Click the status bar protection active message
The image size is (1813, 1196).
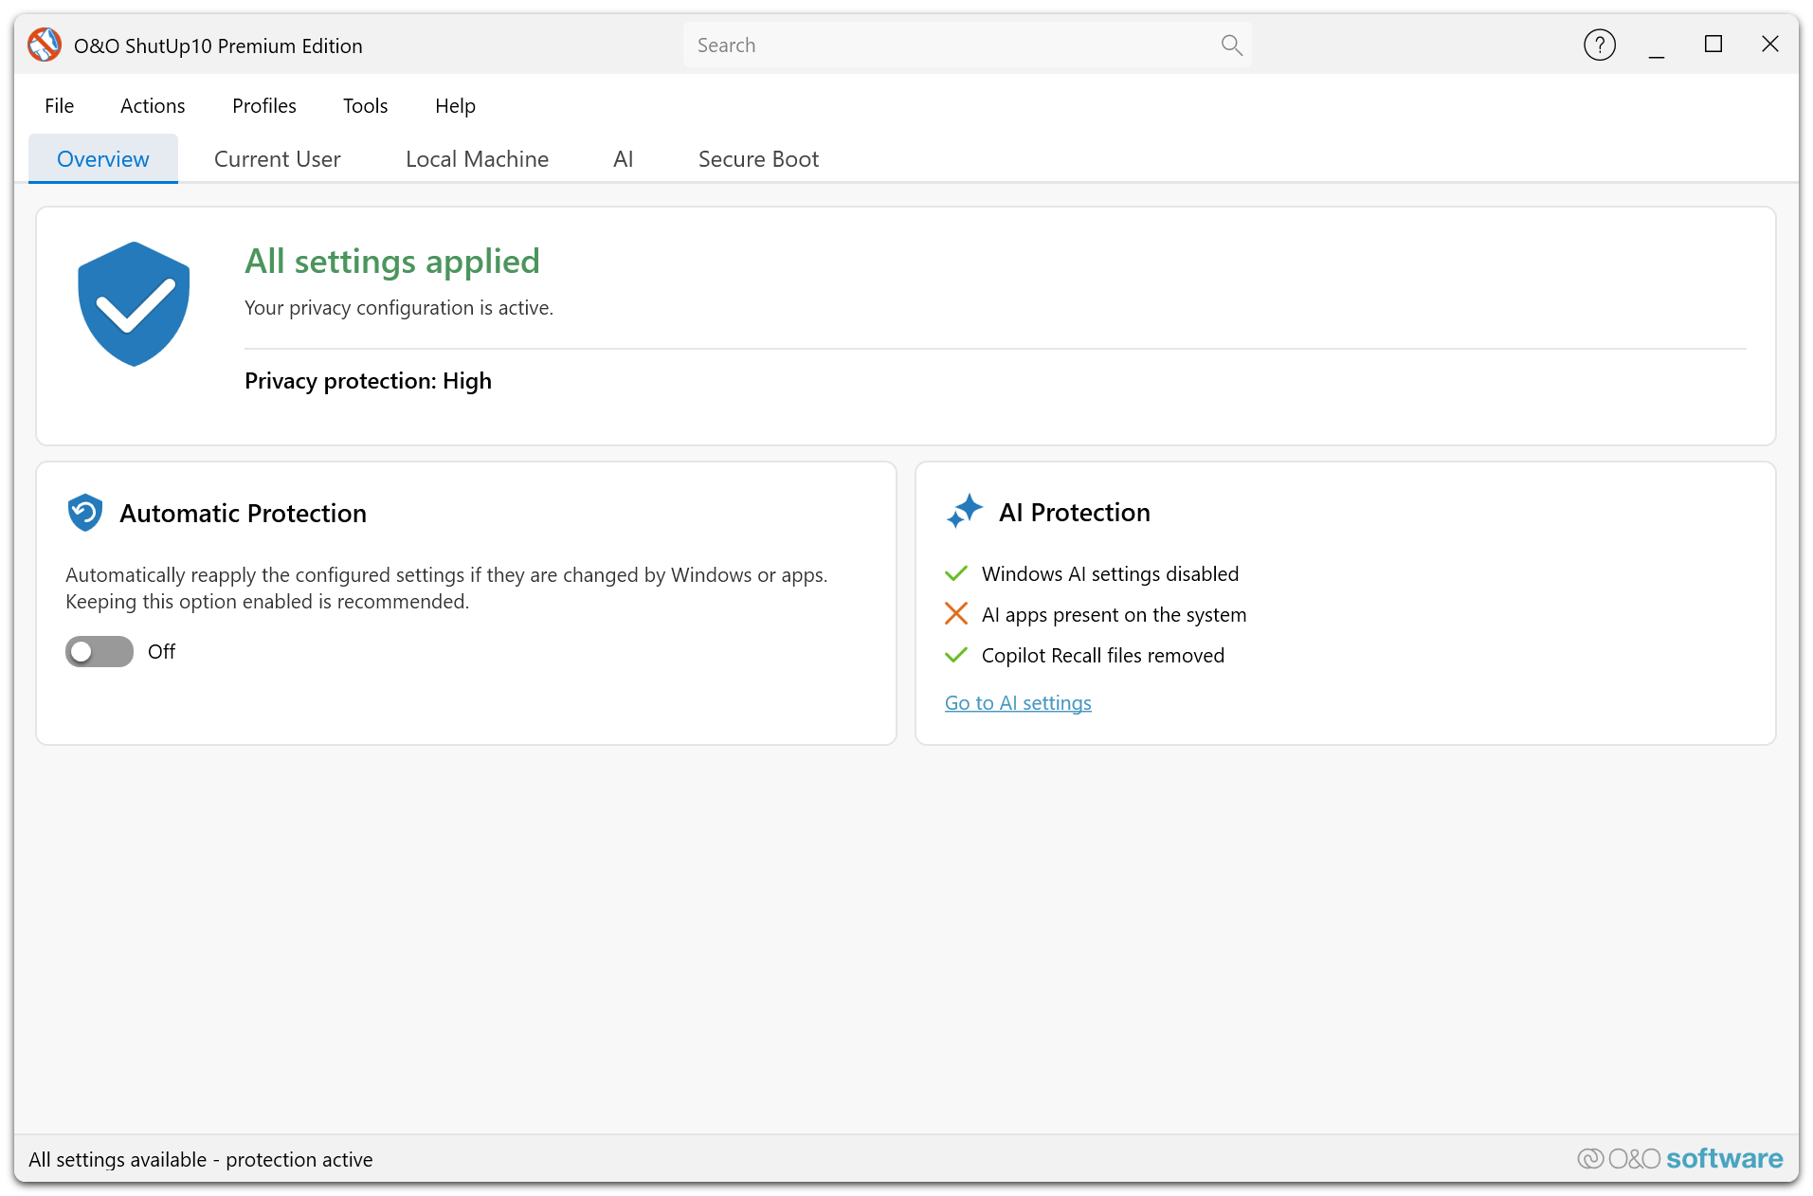pyautogui.click(x=201, y=1159)
